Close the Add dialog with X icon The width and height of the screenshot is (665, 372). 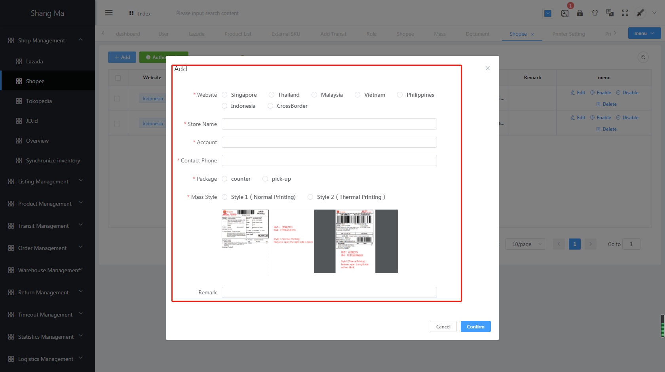[488, 68]
